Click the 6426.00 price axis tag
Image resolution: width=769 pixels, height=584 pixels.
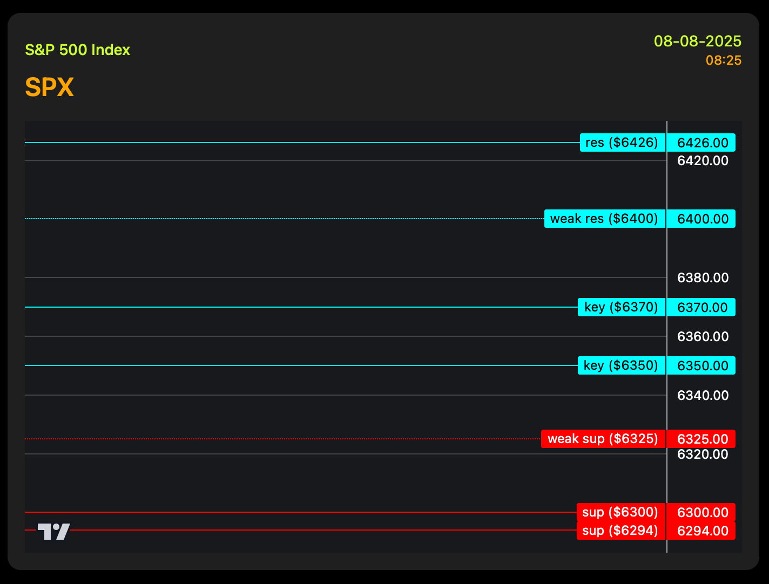click(701, 142)
